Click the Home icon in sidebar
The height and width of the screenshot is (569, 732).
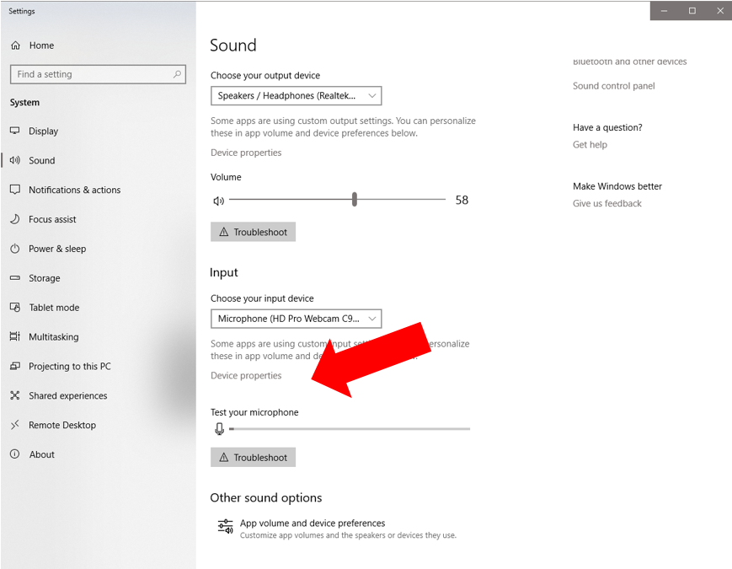[15, 46]
